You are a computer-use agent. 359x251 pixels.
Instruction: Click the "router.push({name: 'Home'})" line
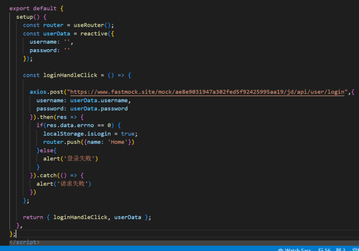click(x=88, y=142)
